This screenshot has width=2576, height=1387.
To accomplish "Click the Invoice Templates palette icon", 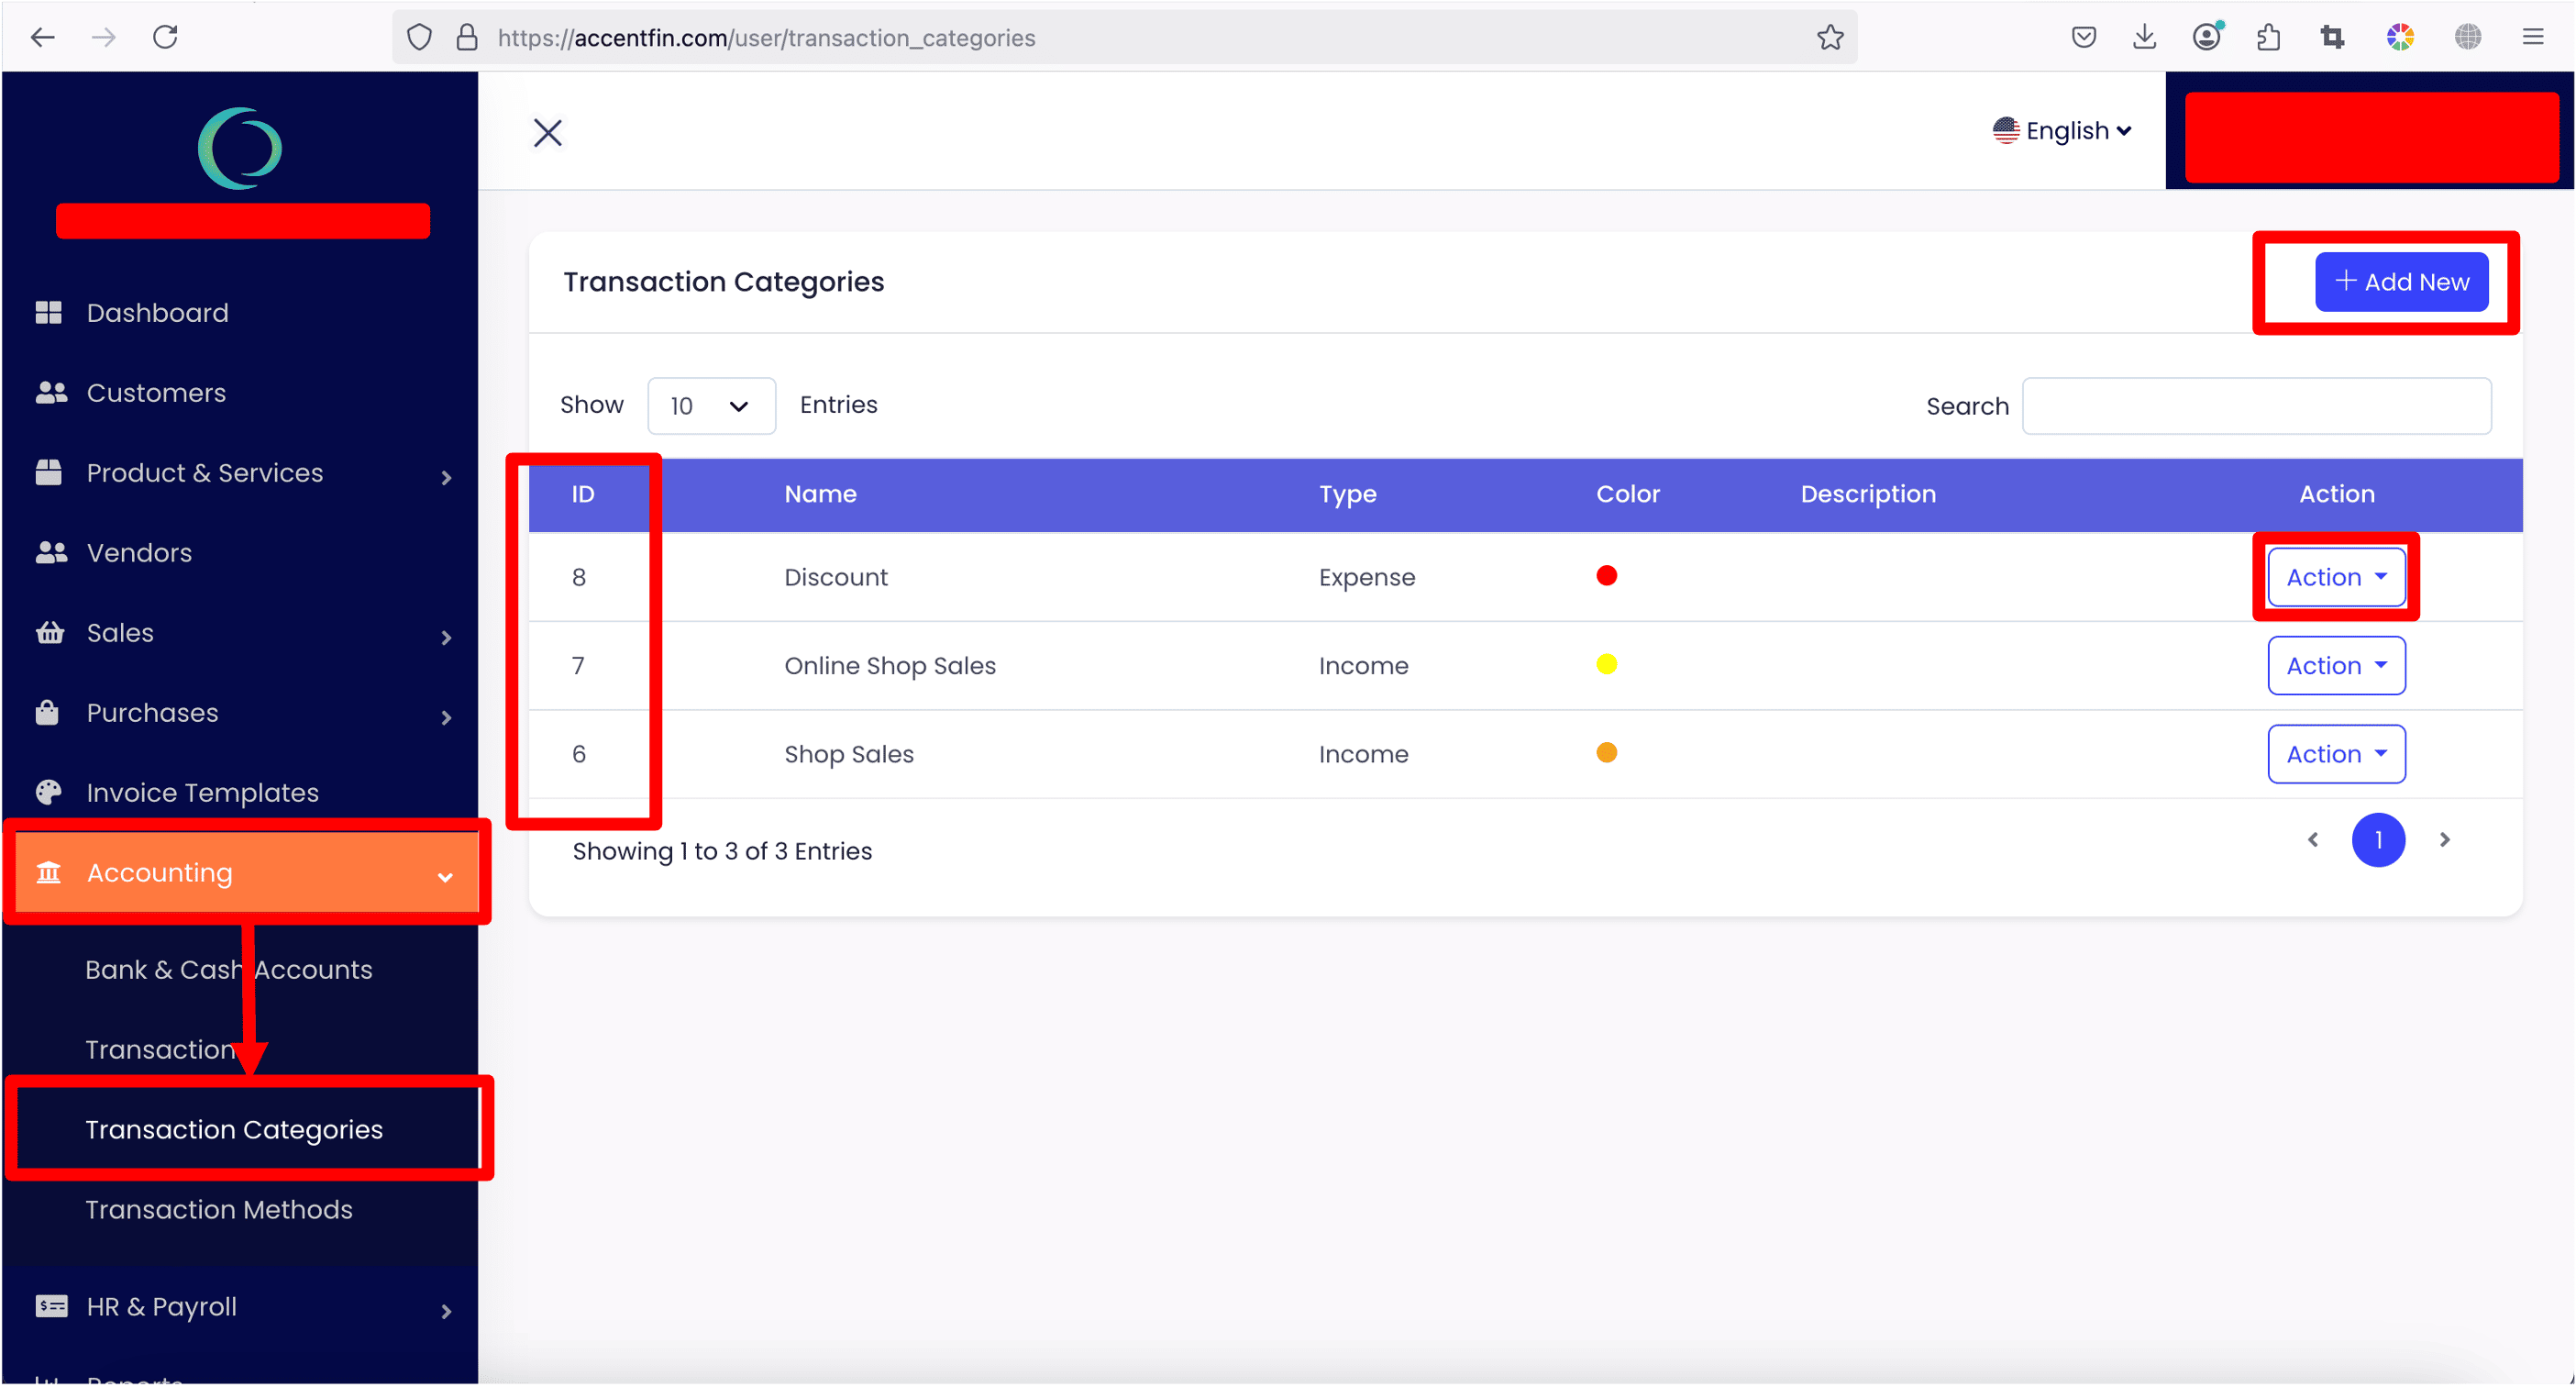I will click(48, 793).
